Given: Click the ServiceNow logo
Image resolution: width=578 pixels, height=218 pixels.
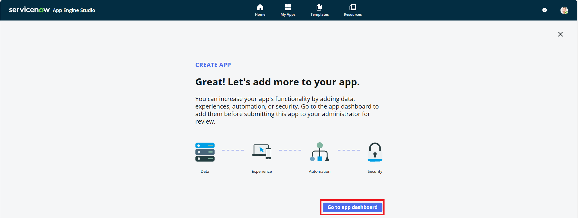Looking at the screenshot, I should pos(29,10).
